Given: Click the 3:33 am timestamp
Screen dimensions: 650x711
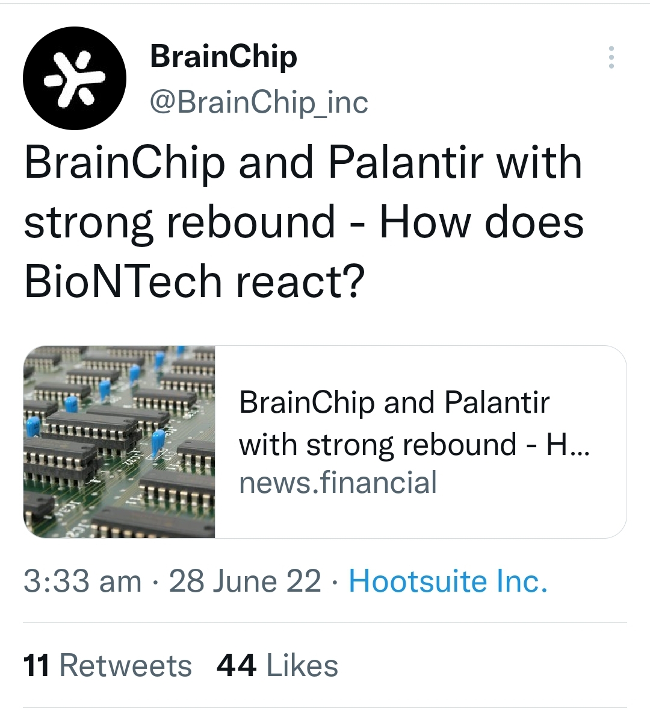Looking at the screenshot, I should click(82, 581).
